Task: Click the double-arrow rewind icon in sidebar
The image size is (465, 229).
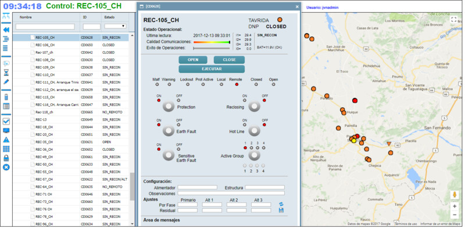Action: click(x=6, y=30)
